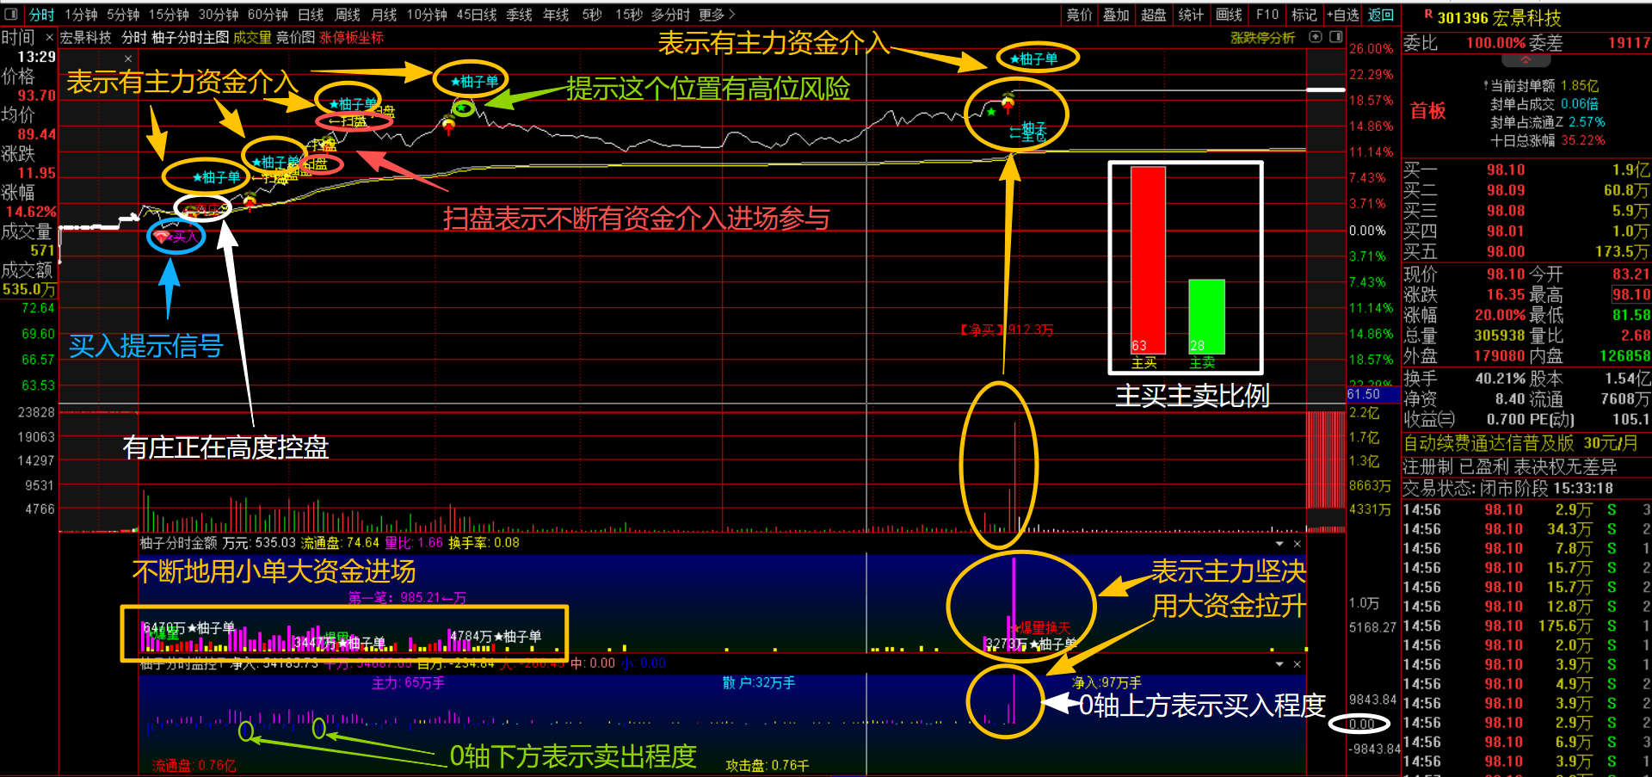Viewport: 1652px width, 777px height.
Task: Show the 日线 daily chart
Action: click(311, 15)
